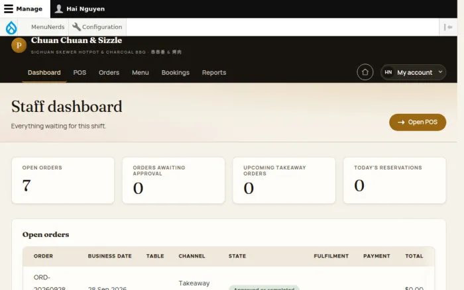
Task: Click the $0.00 total cell
Action: (x=414, y=287)
